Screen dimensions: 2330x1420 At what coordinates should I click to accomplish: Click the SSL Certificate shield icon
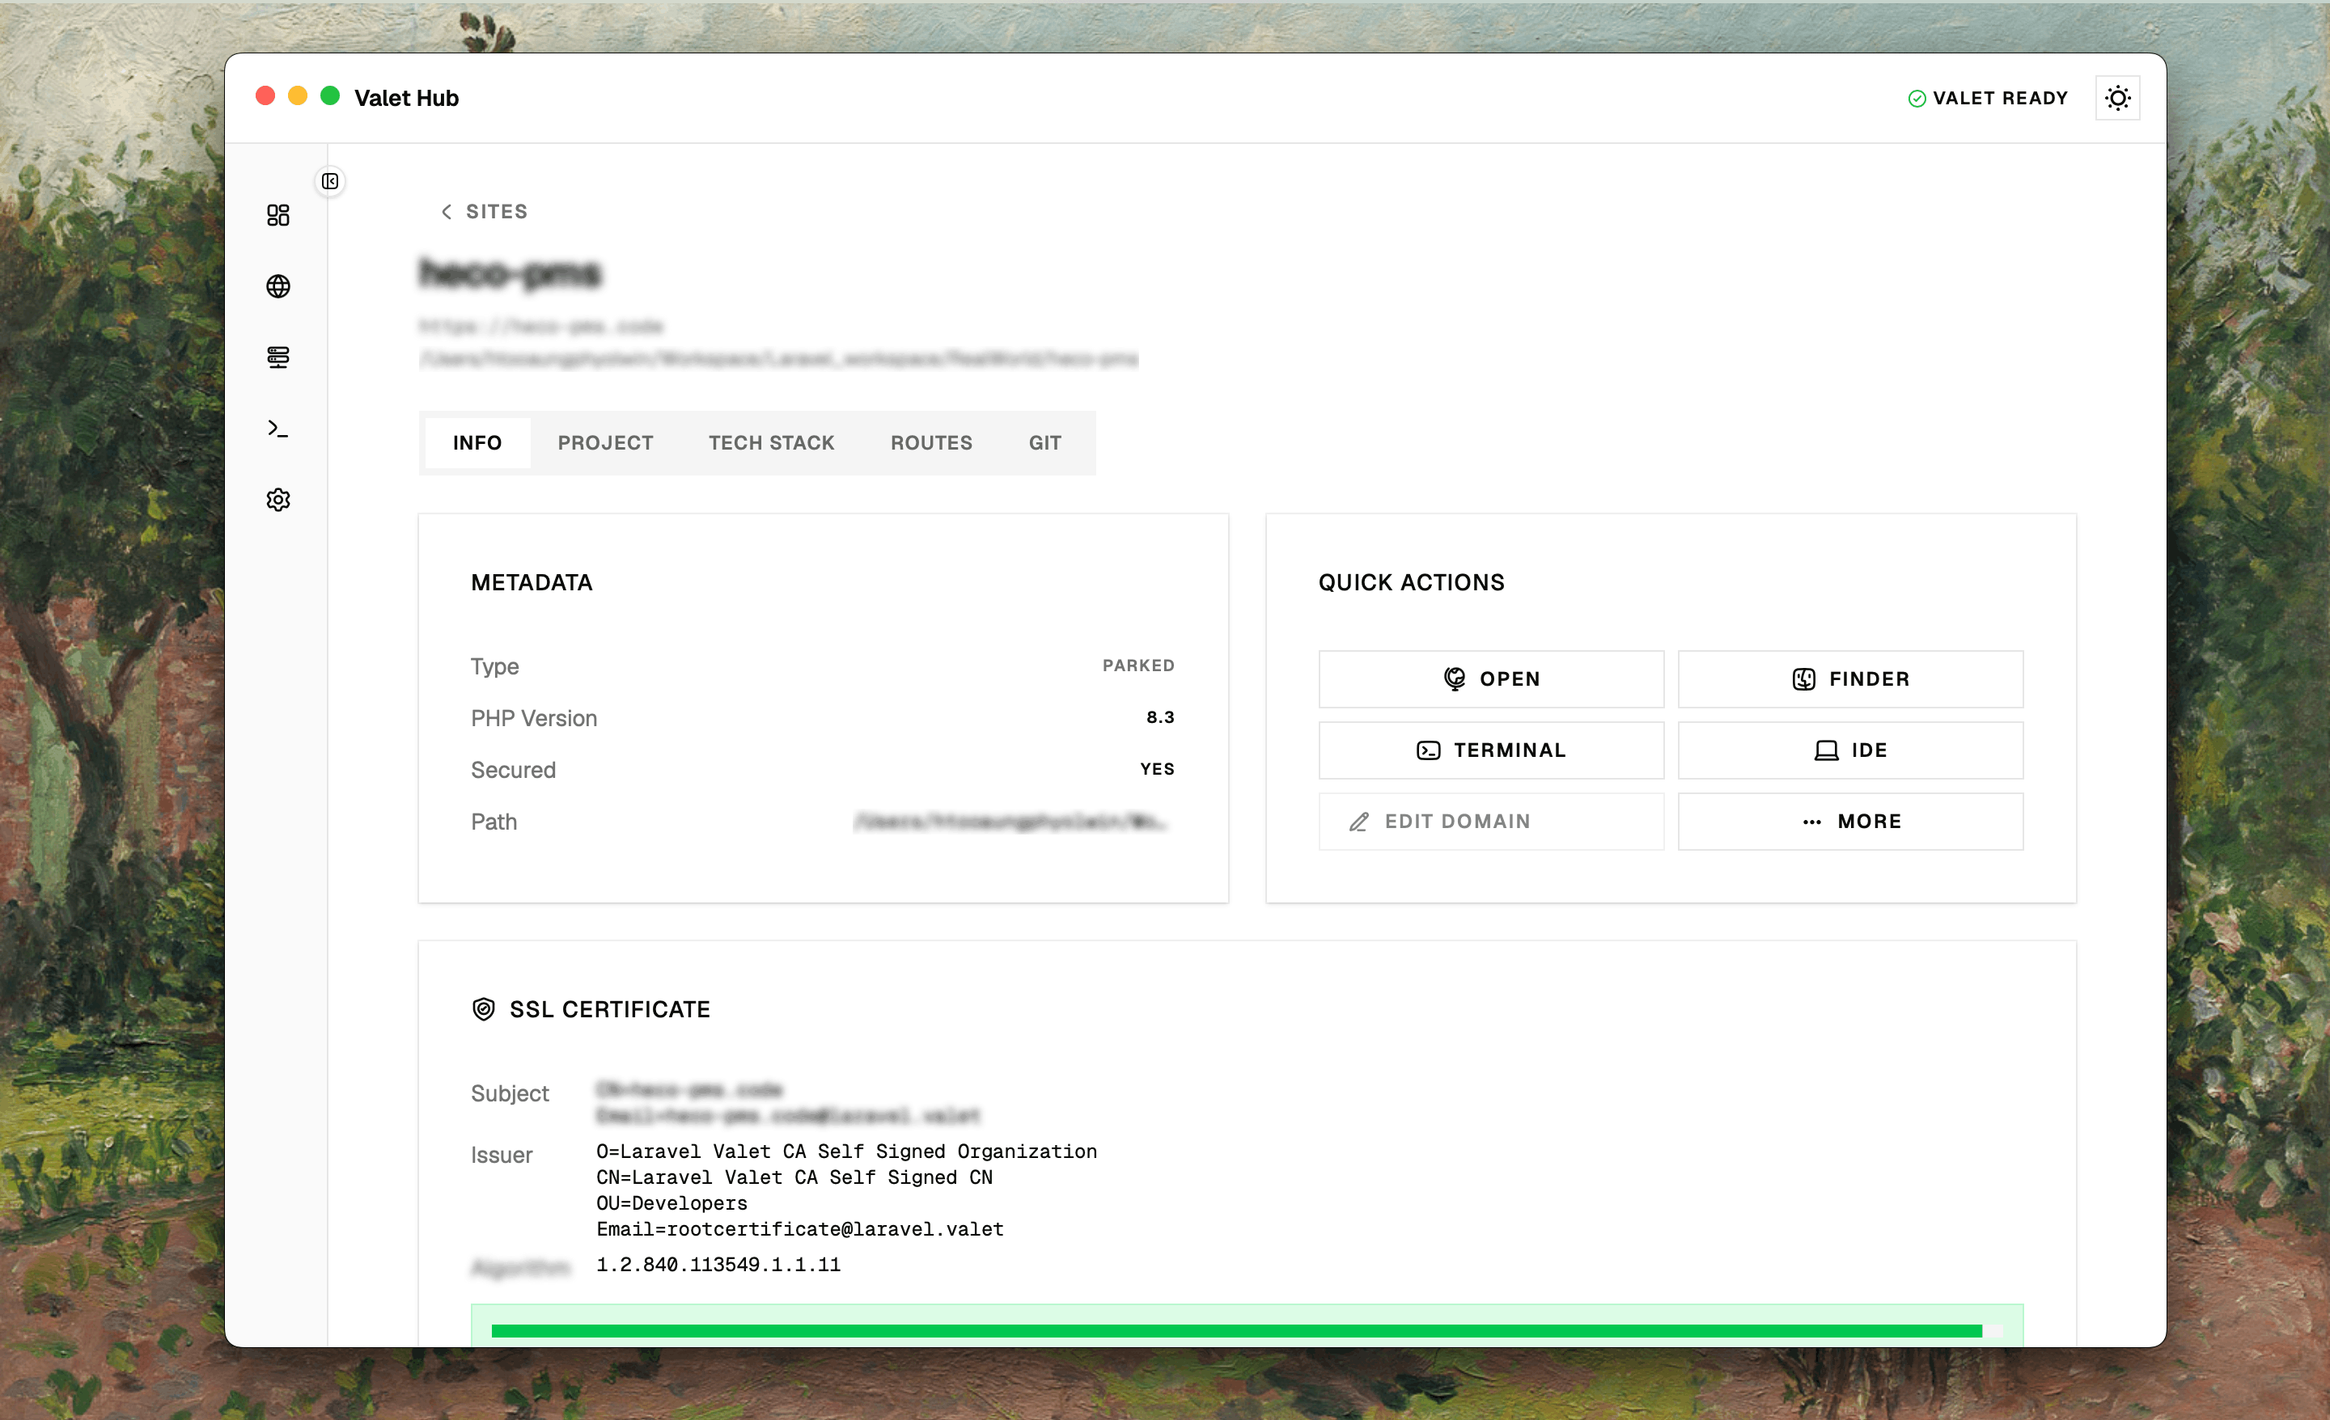(483, 1010)
